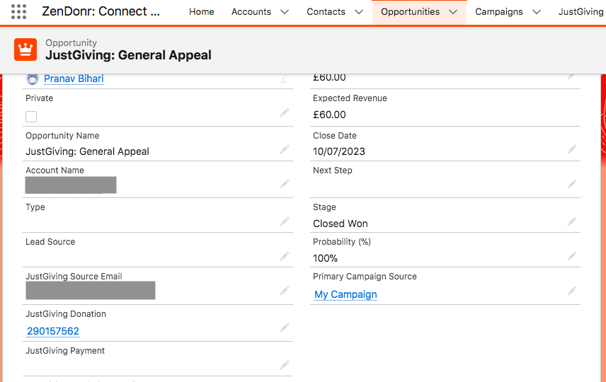Edit Opportunity Name with pencil icon
Viewport: 606px width, 382px height.
[x=285, y=149]
